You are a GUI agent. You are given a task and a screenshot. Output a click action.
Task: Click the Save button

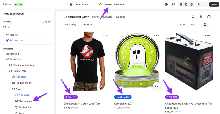pyautogui.click(x=214, y=4)
